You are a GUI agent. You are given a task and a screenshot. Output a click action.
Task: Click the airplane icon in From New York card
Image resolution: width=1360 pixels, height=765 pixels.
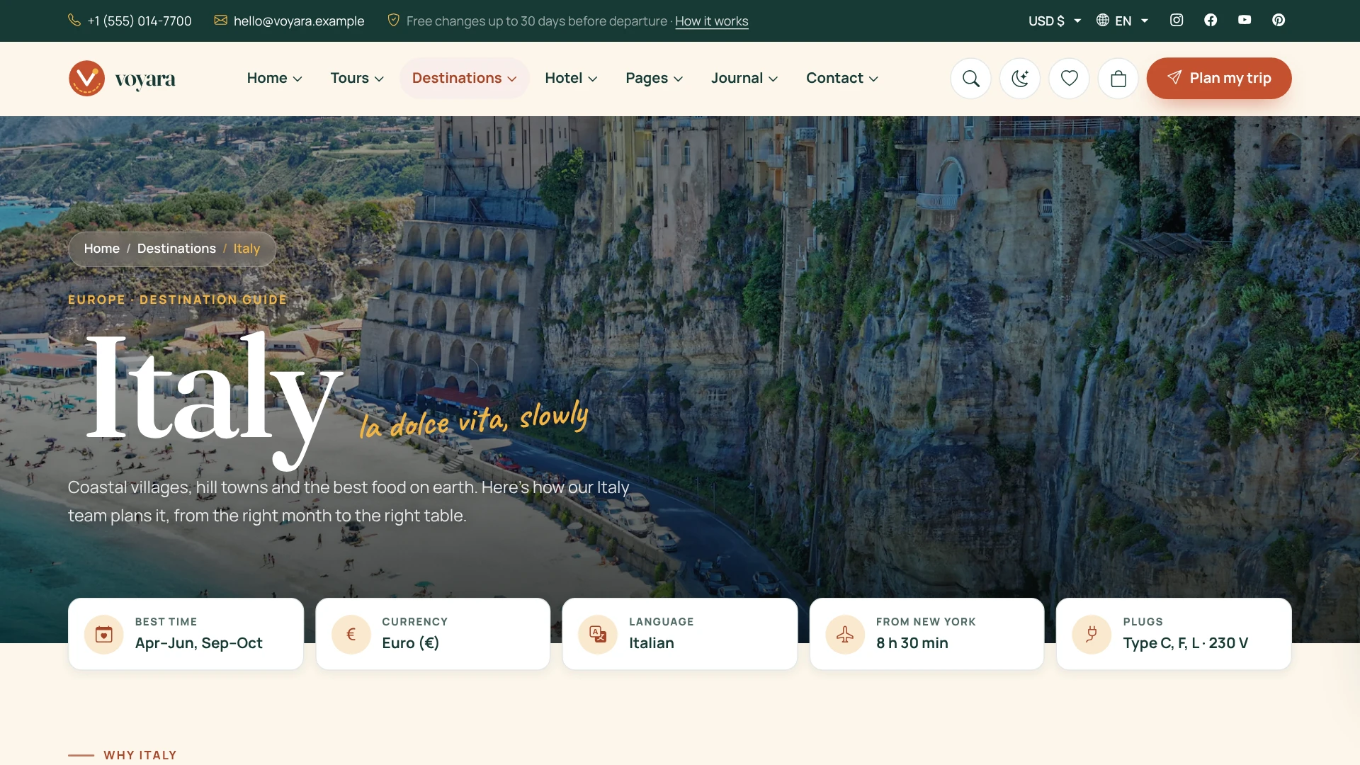click(x=845, y=635)
